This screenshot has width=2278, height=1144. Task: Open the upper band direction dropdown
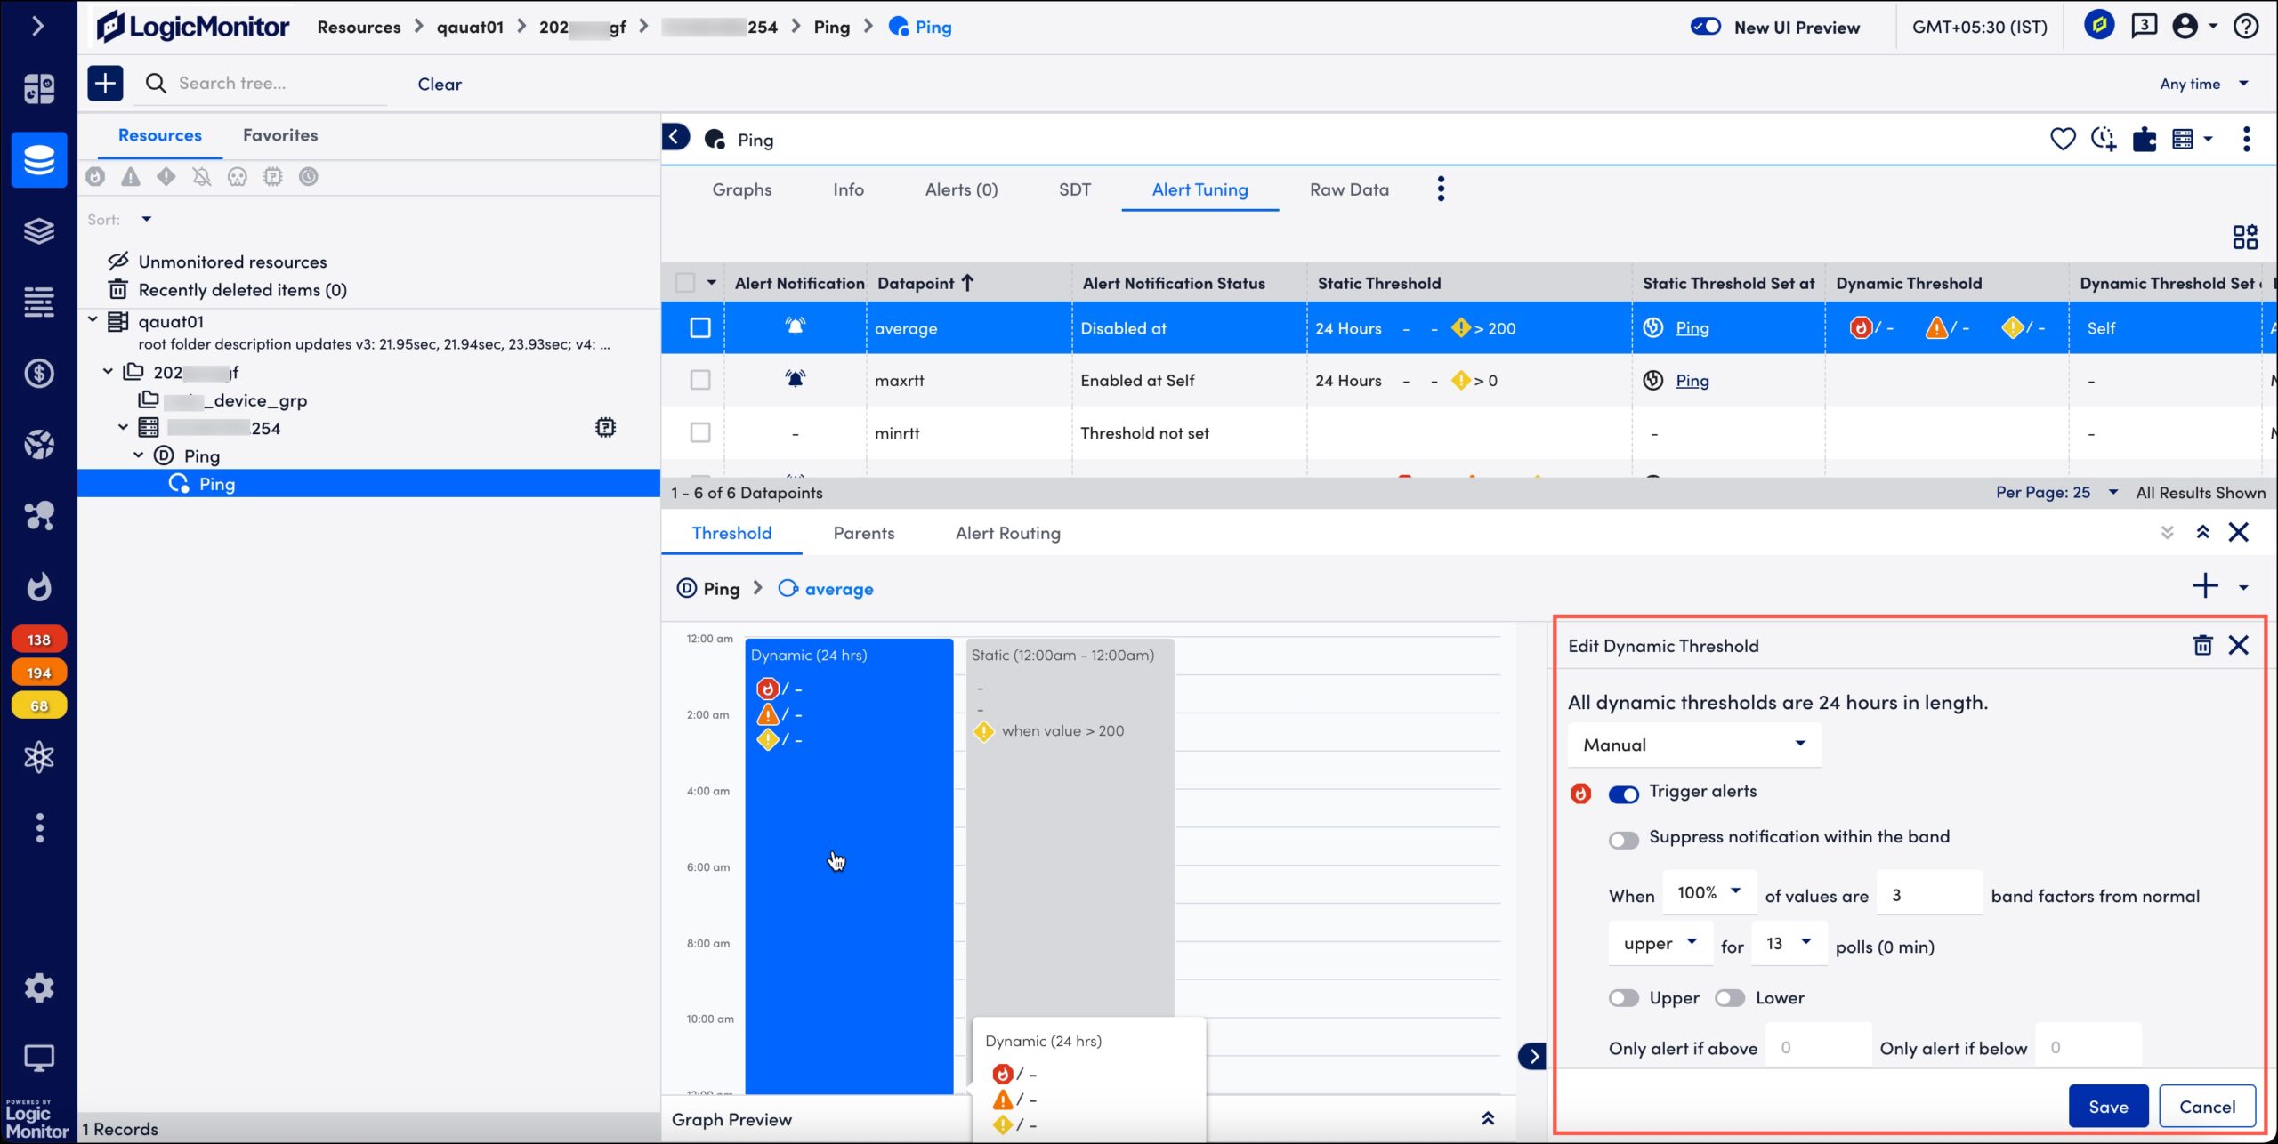(1660, 943)
